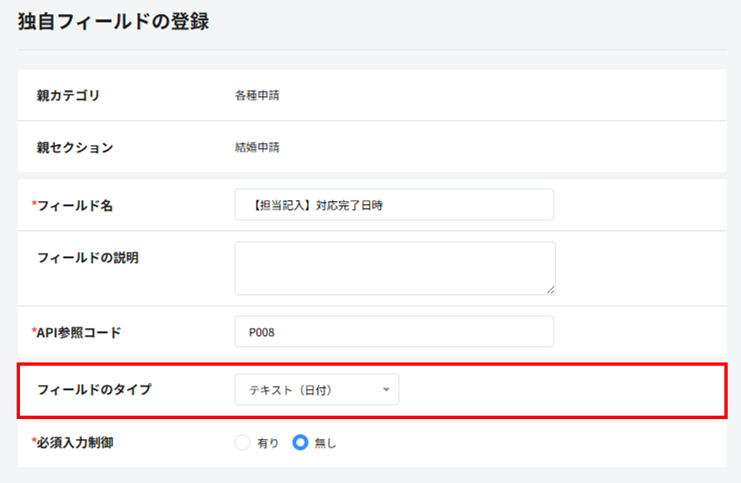The image size is (741, 483).
Task: Select the 無し radio button
Action: [x=300, y=442]
